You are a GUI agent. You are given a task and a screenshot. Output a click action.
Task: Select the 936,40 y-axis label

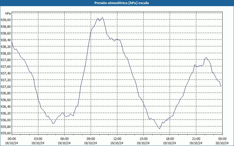(x=6, y=107)
